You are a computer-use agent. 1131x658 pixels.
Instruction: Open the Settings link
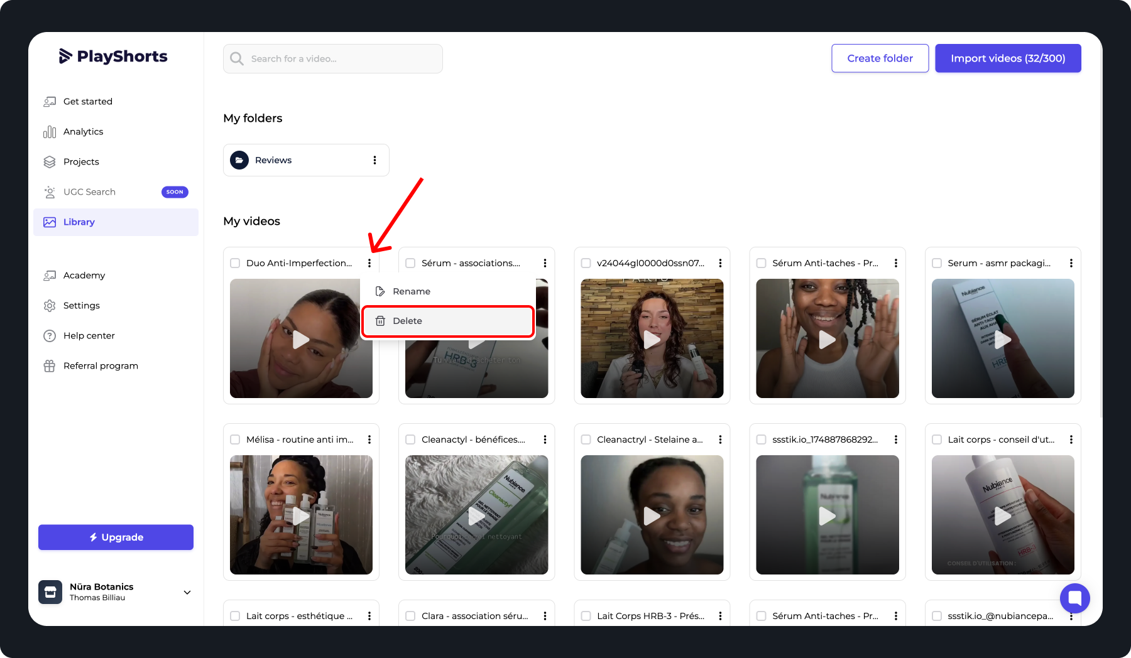click(x=116, y=306)
